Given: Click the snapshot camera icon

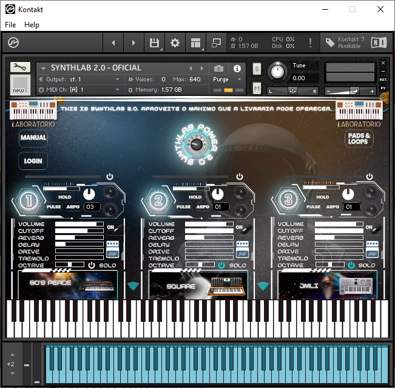Looking at the screenshot, I should pyautogui.click(x=218, y=69).
